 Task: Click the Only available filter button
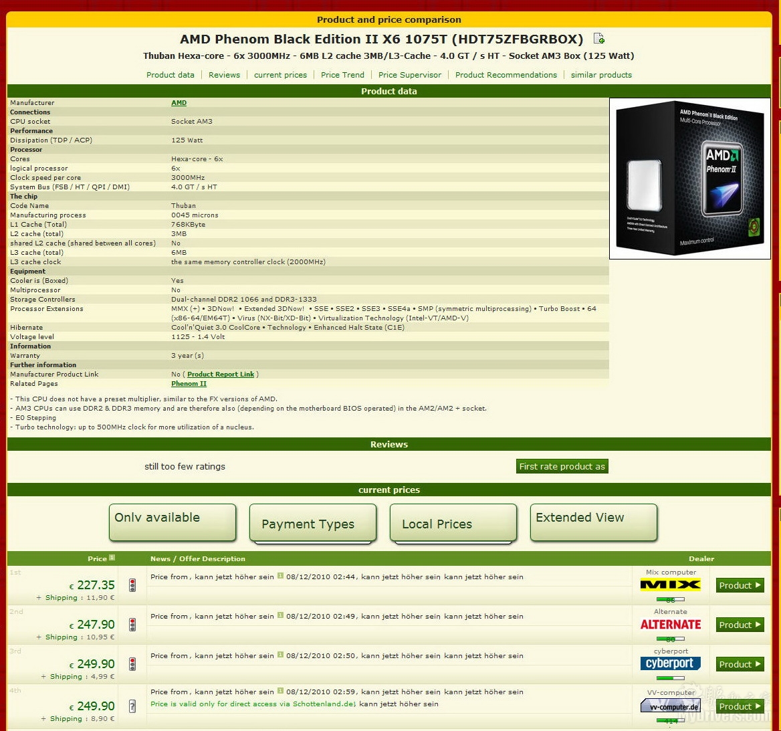click(x=173, y=522)
